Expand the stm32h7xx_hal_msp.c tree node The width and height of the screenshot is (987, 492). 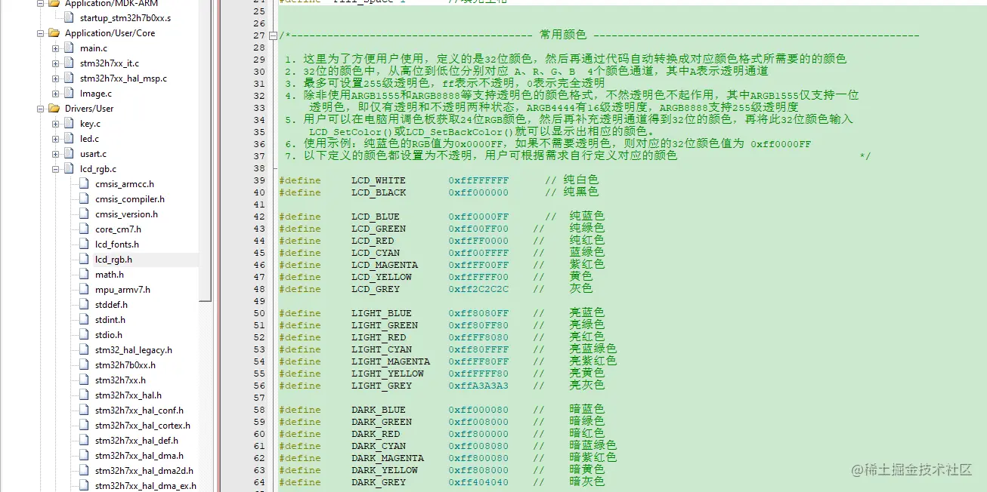56,78
